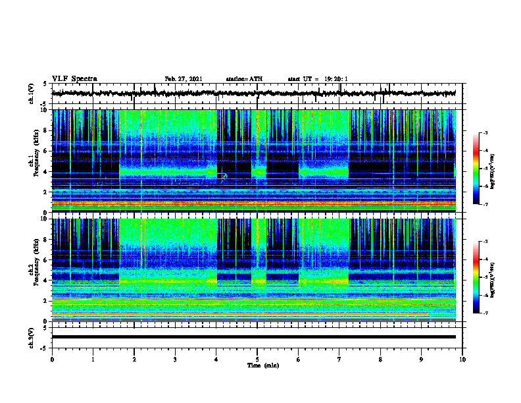
Task: Click the "ch.1(V)" axis label
Action: point(31,94)
